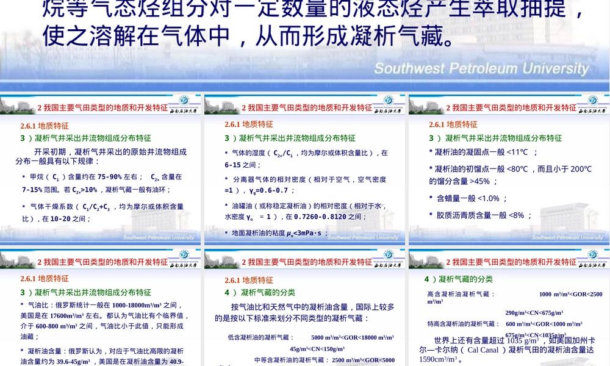Image resolution: width=610 pixels, height=366 pixels.
Task: Open the slide thumbnail about 气体的湿度
Action: [x=304, y=170]
